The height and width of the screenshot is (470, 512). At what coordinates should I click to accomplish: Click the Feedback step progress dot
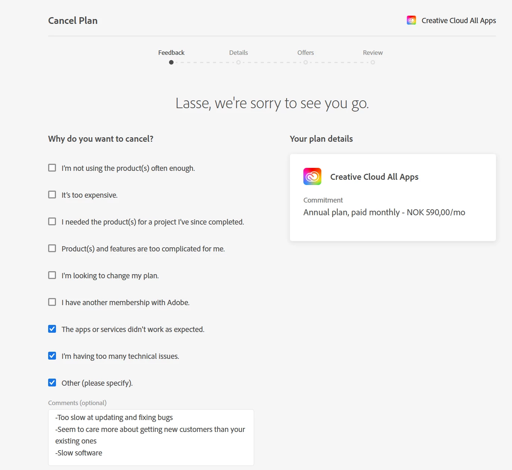tap(171, 62)
